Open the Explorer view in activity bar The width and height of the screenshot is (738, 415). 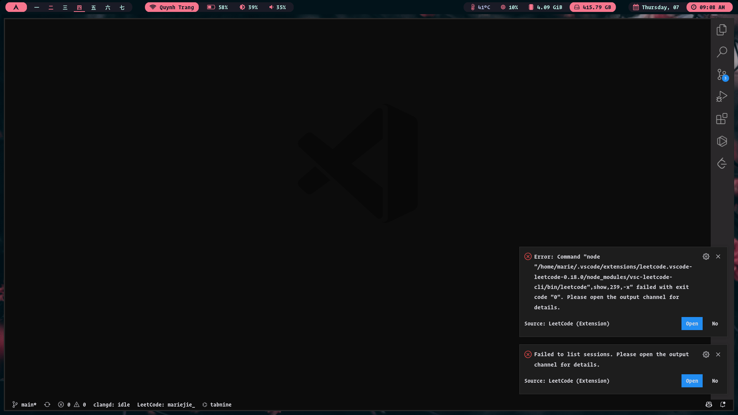click(x=721, y=30)
